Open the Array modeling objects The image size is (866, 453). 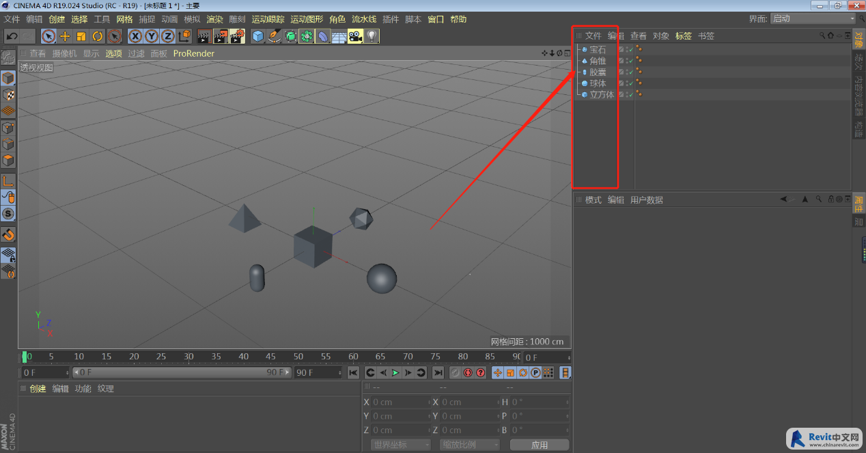pyautogui.click(x=307, y=36)
